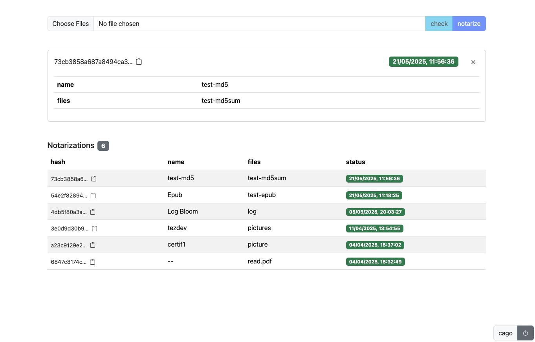Image resolution: width=535 pixels, height=342 pixels.
Task: Copy hash of Log Bloom row
Action: click(x=93, y=212)
